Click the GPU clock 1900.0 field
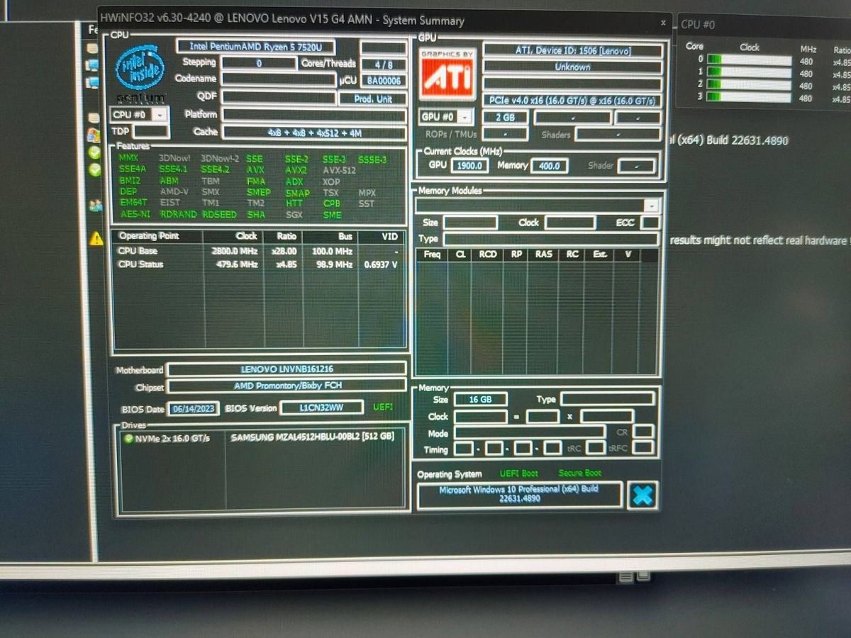The width and height of the screenshot is (851, 638). coord(469,166)
